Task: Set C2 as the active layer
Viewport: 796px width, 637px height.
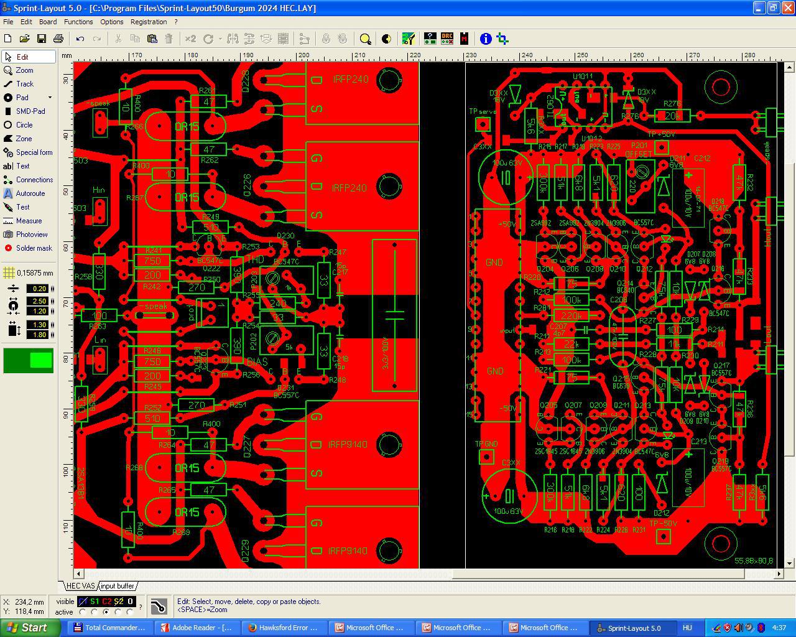Action: coord(106,612)
